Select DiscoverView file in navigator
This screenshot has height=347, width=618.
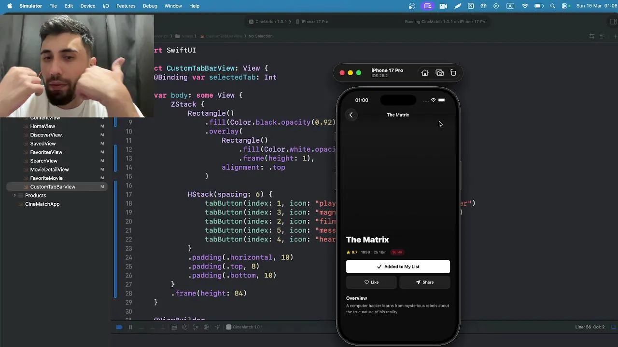(46, 135)
